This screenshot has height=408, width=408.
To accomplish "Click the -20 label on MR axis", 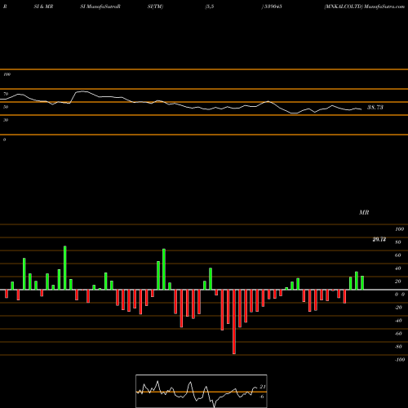I will point(398,308).
